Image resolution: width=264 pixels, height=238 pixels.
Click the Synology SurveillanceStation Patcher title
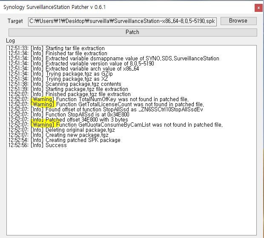coord(55,7)
